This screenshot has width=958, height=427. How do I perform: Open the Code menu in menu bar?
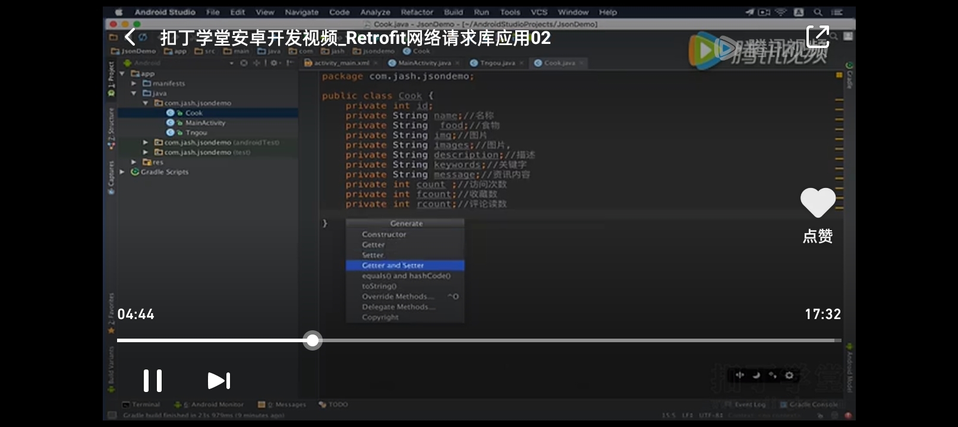point(339,12)
